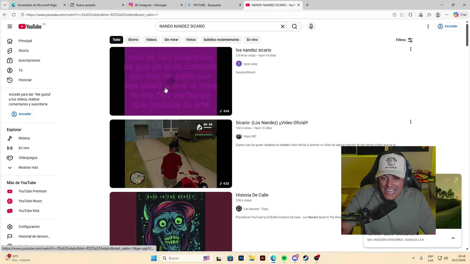Open the title link los nandez sicario

click(253, 50)
